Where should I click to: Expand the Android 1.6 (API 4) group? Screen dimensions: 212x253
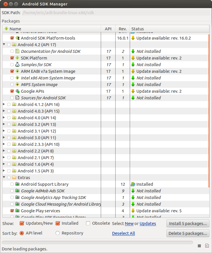click(4, 164)
